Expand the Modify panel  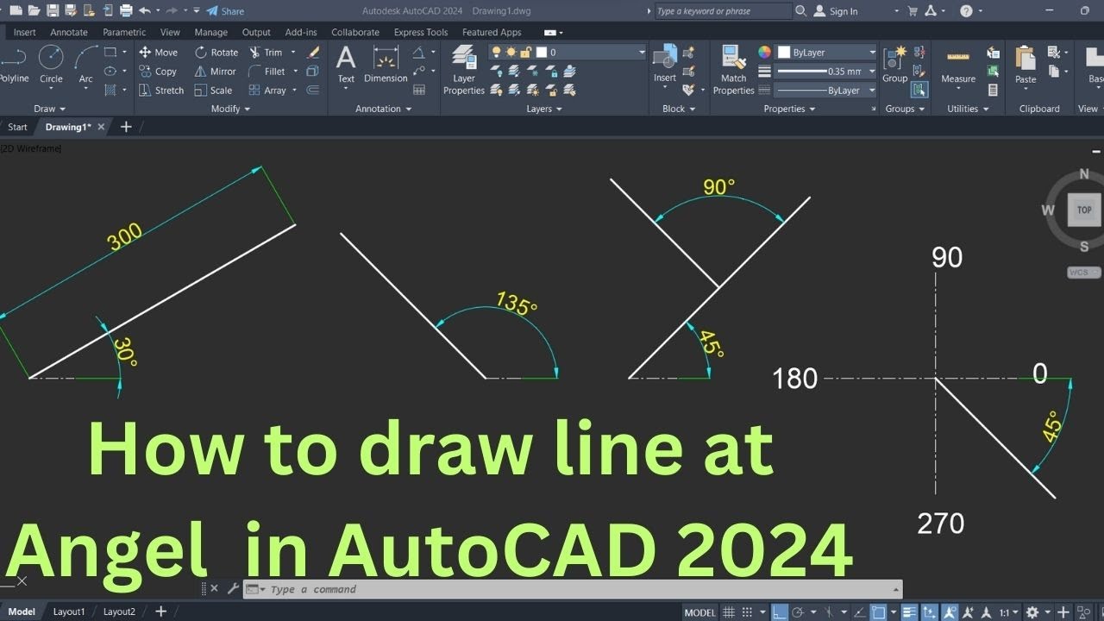pyautogui.click(x=230, y=109)
